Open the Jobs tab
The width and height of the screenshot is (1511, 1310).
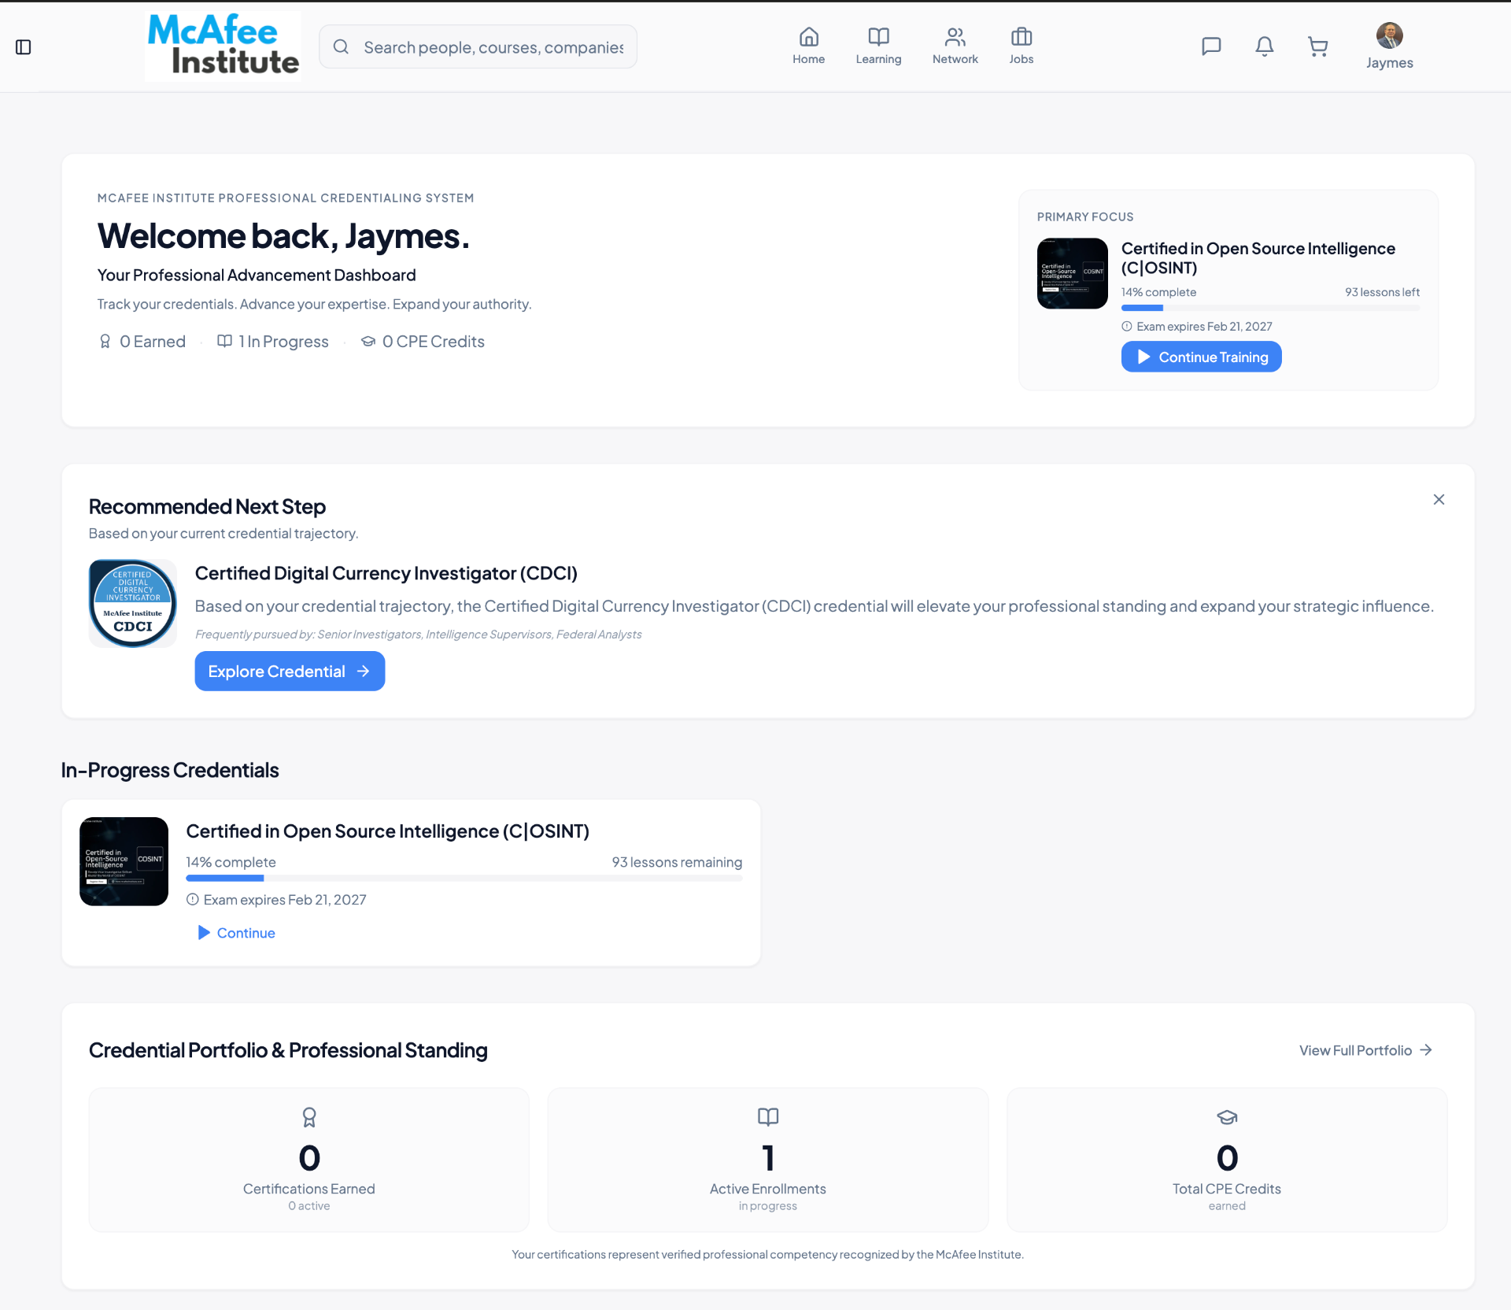(1021, 46)
